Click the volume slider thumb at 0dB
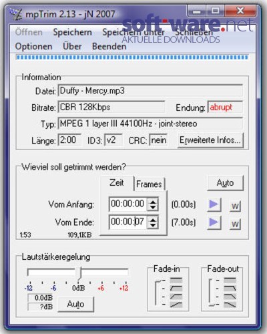 pyautogui.click(x=79, y=273)
